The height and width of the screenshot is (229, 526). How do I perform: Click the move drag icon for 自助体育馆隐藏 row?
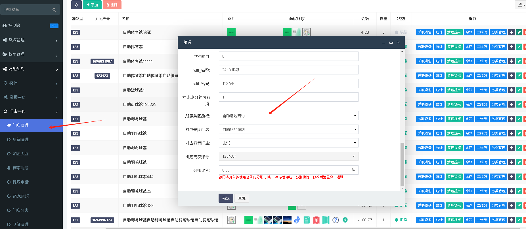(512, 32)
